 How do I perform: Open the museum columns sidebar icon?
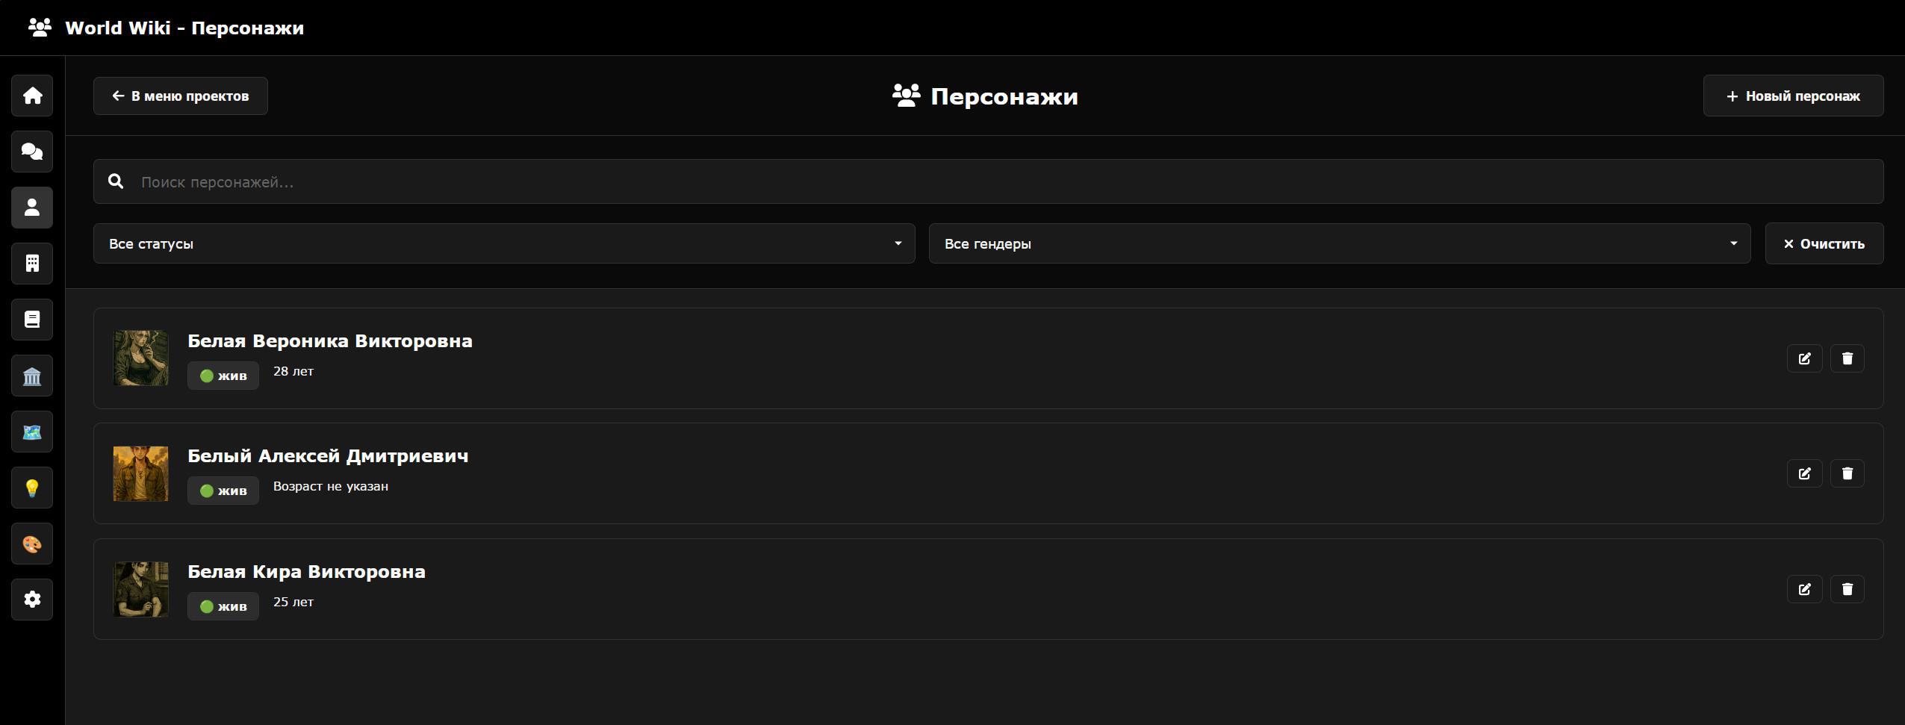pyautogui.click(x=32, y=376)
